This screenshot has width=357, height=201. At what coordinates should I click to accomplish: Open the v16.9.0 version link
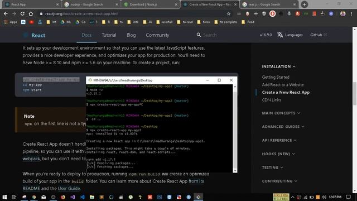click(266, 35)
